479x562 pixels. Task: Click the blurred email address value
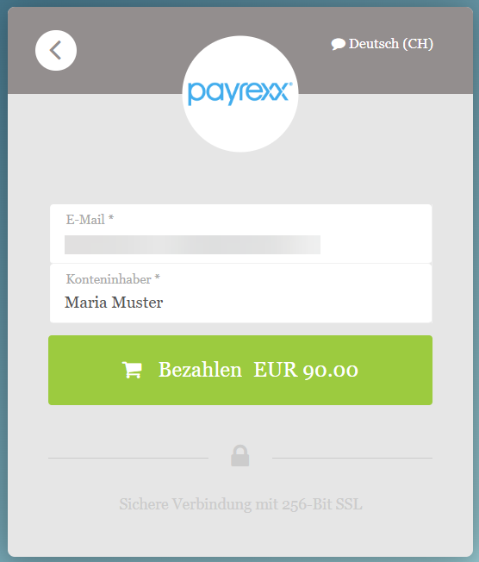point(192,245)
